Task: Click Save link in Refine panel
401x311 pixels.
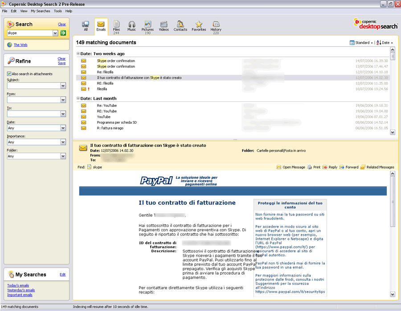Action: coord(61,63)
